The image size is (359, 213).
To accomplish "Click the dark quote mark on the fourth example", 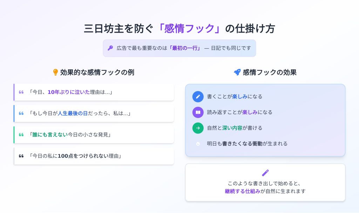I will coord(21,156).
